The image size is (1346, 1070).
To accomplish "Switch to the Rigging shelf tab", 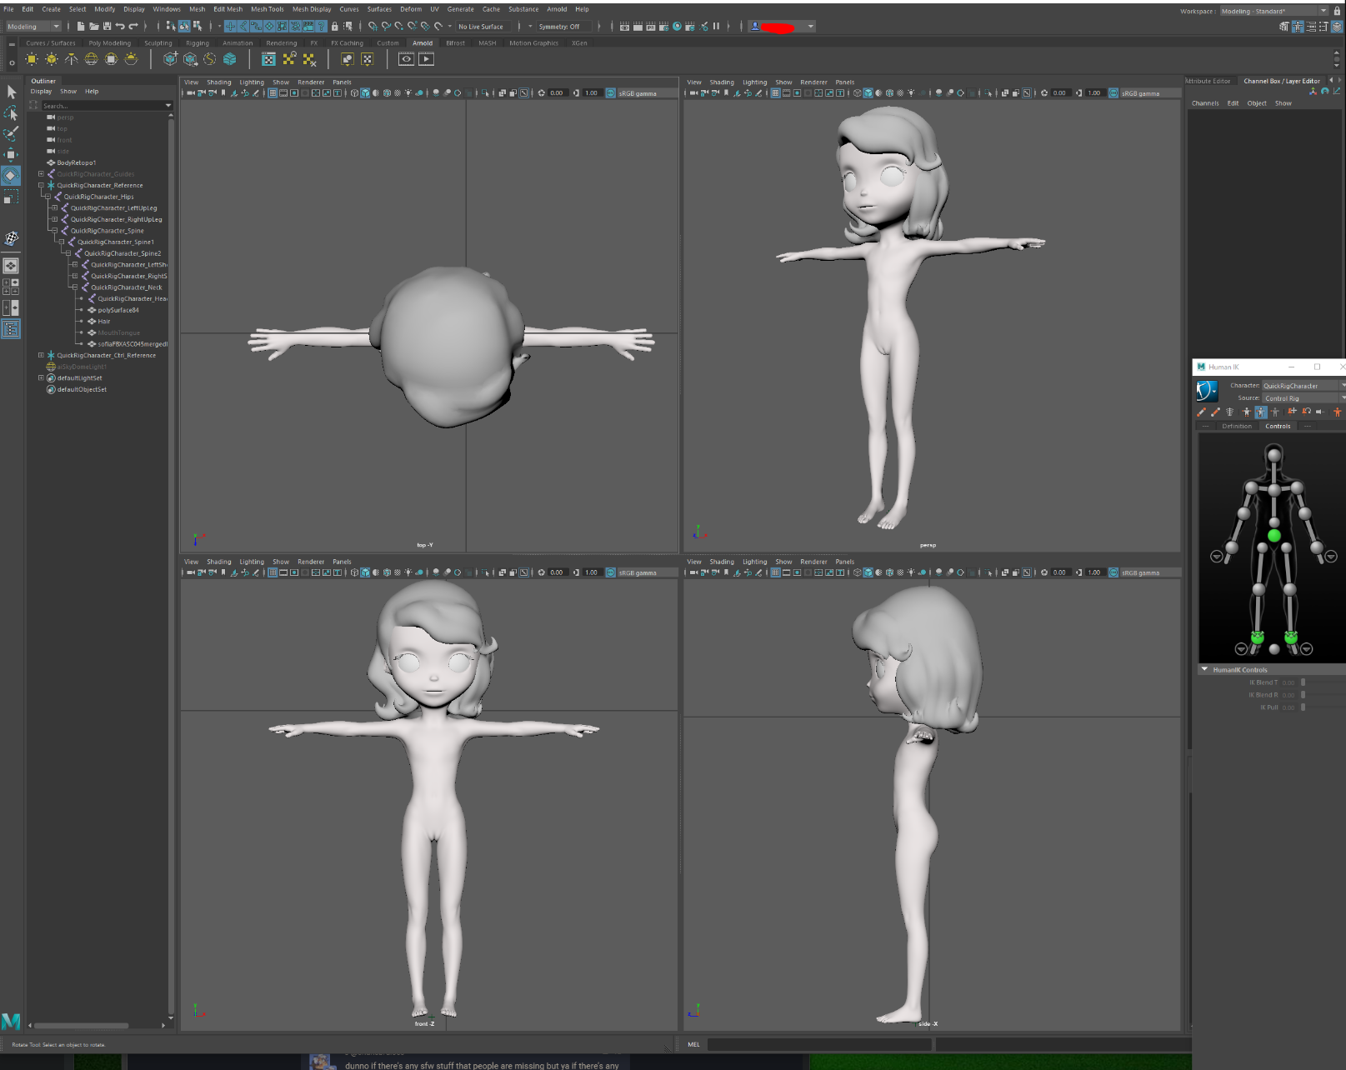I will (198, 43).
